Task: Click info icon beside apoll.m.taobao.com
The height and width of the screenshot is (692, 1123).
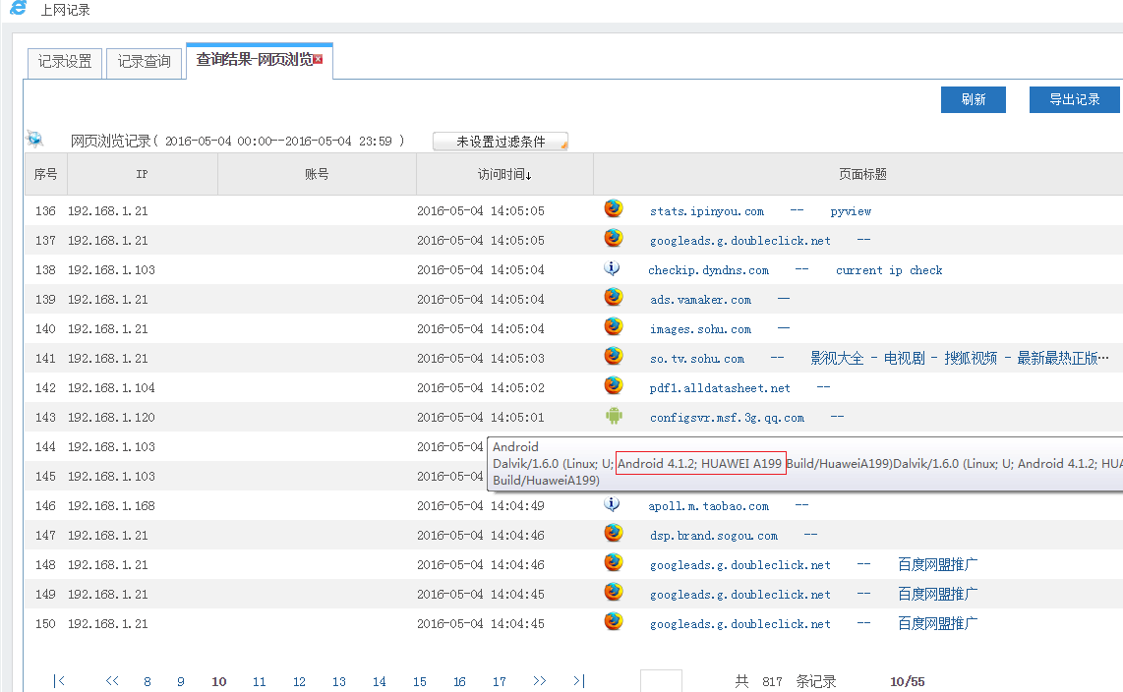Action: pyautogui.click(x=612, y=504)
